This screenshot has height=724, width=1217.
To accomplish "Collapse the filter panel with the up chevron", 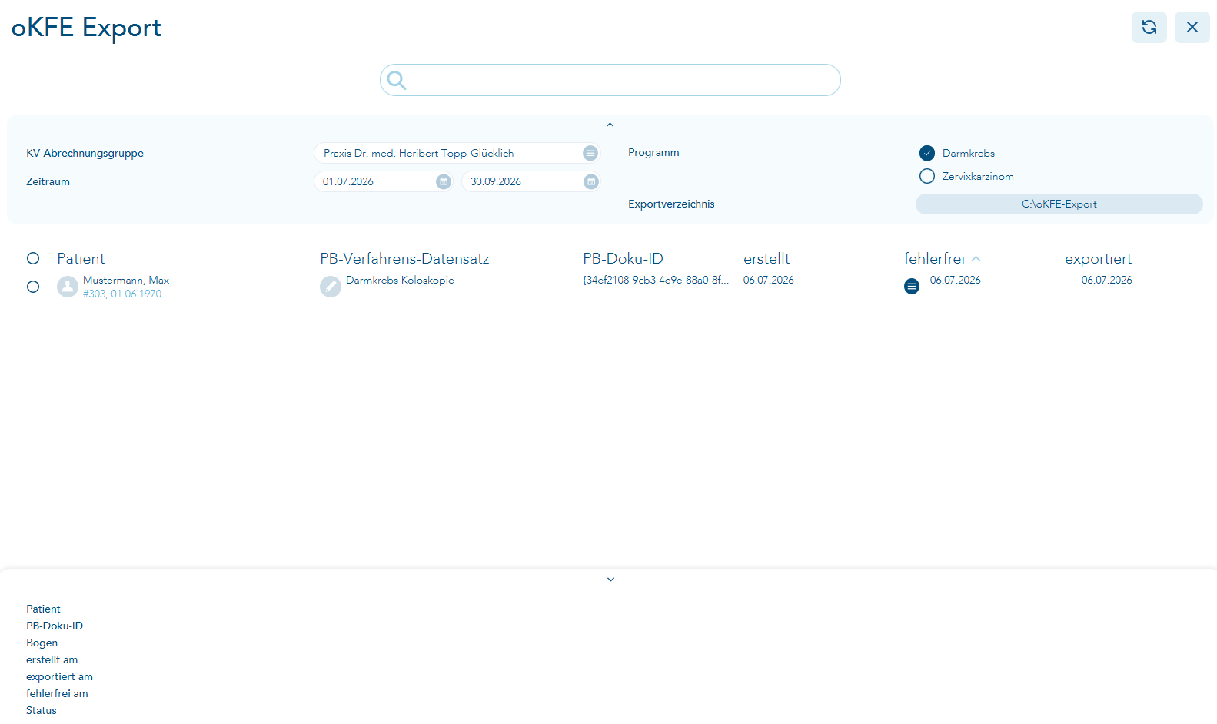I will pyautogui.click(x=610, y=125).
